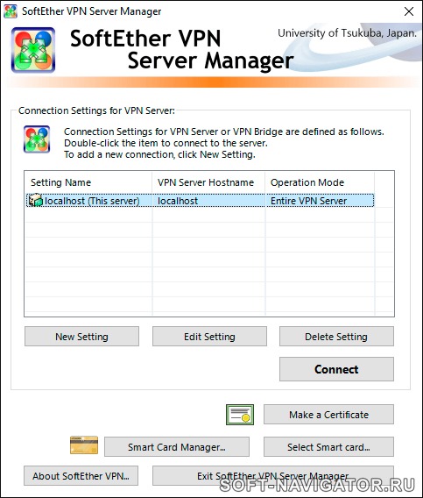Click the gold smart card icon

[84, 445]
